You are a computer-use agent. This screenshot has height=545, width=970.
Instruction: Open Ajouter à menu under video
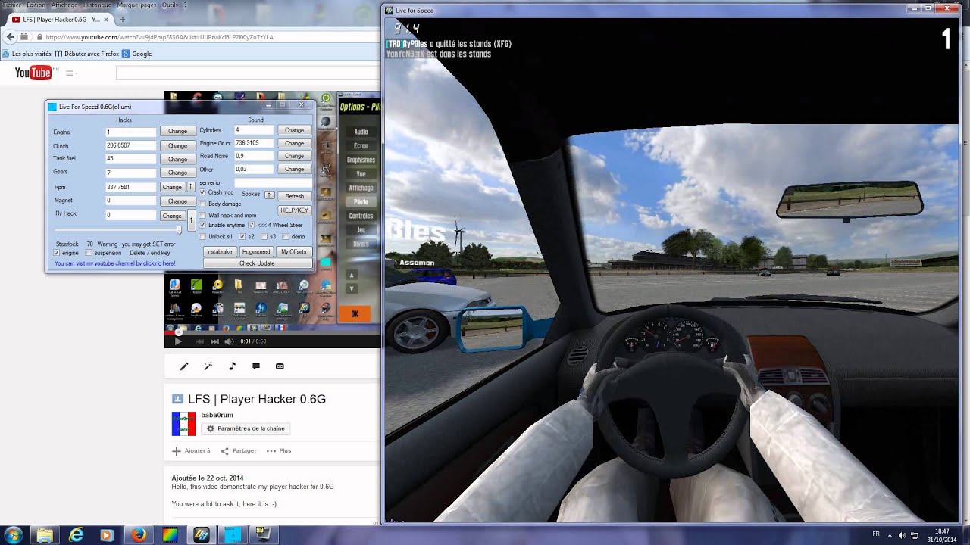[x=191, y=451]
